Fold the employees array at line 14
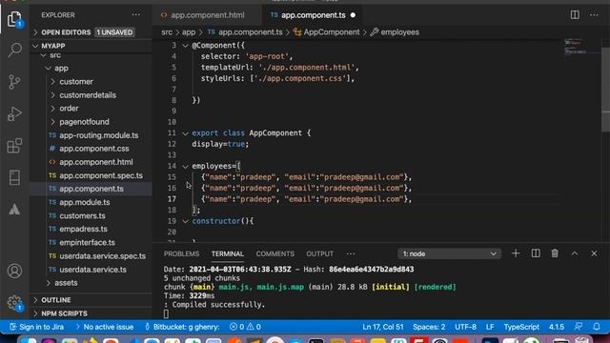The width and height of the screenshot is (610, 343). click(186, 167)
